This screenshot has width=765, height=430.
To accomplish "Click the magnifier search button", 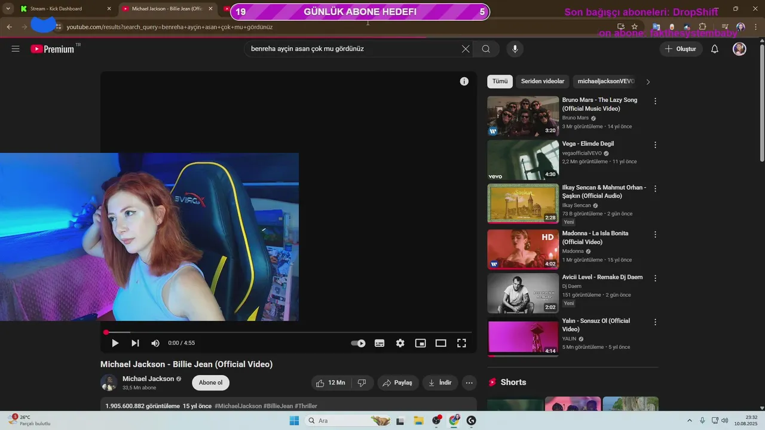I will click(x=486, y=49).
